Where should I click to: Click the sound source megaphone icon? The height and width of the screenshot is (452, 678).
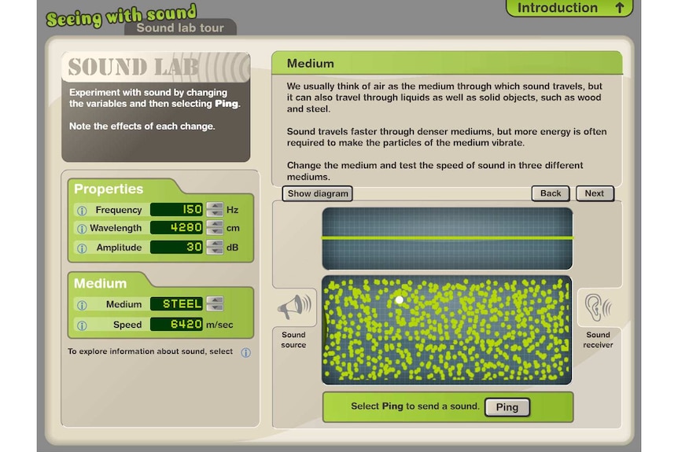294,307
